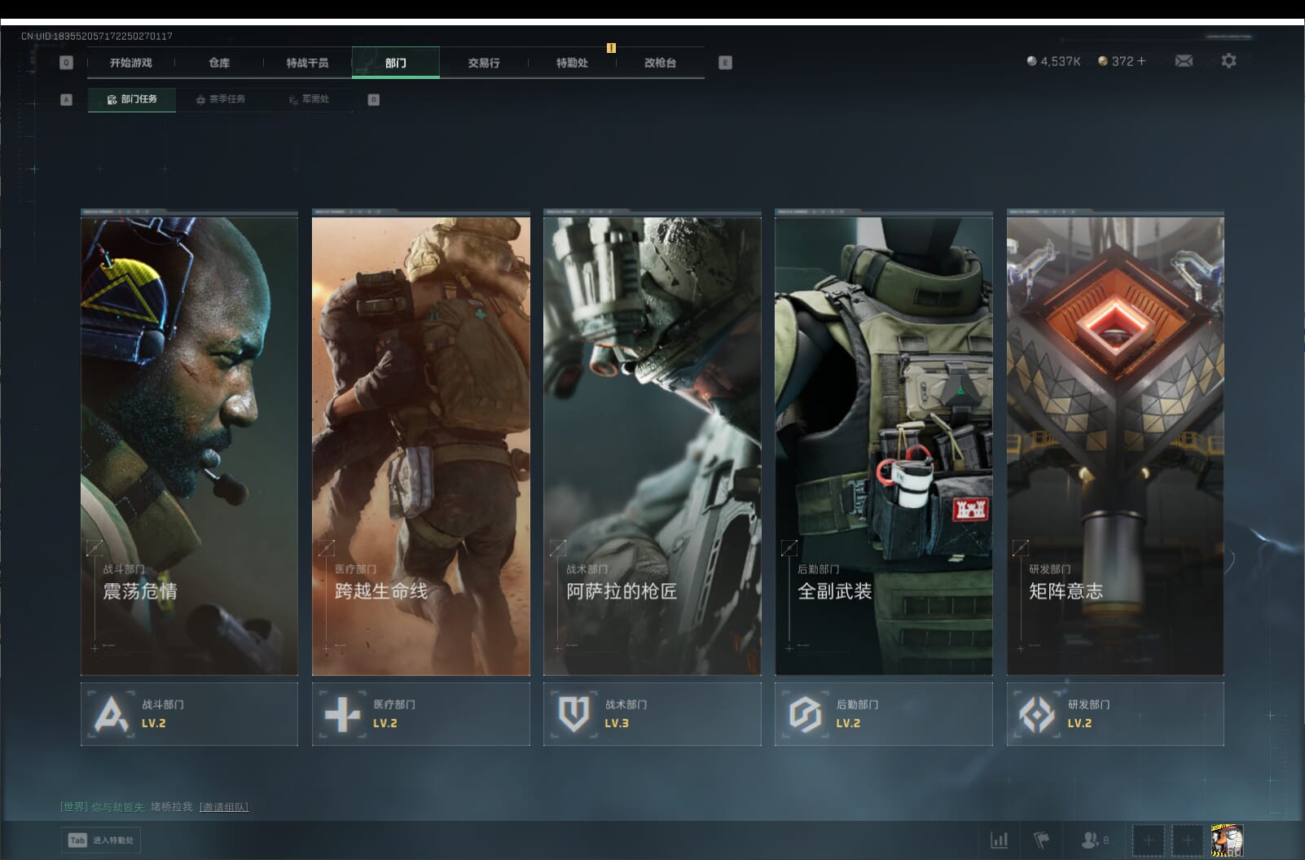Open the mail inbox envelope icon
The width and height of the screenshot is (1305, 860).
(x=1184, y=61)
